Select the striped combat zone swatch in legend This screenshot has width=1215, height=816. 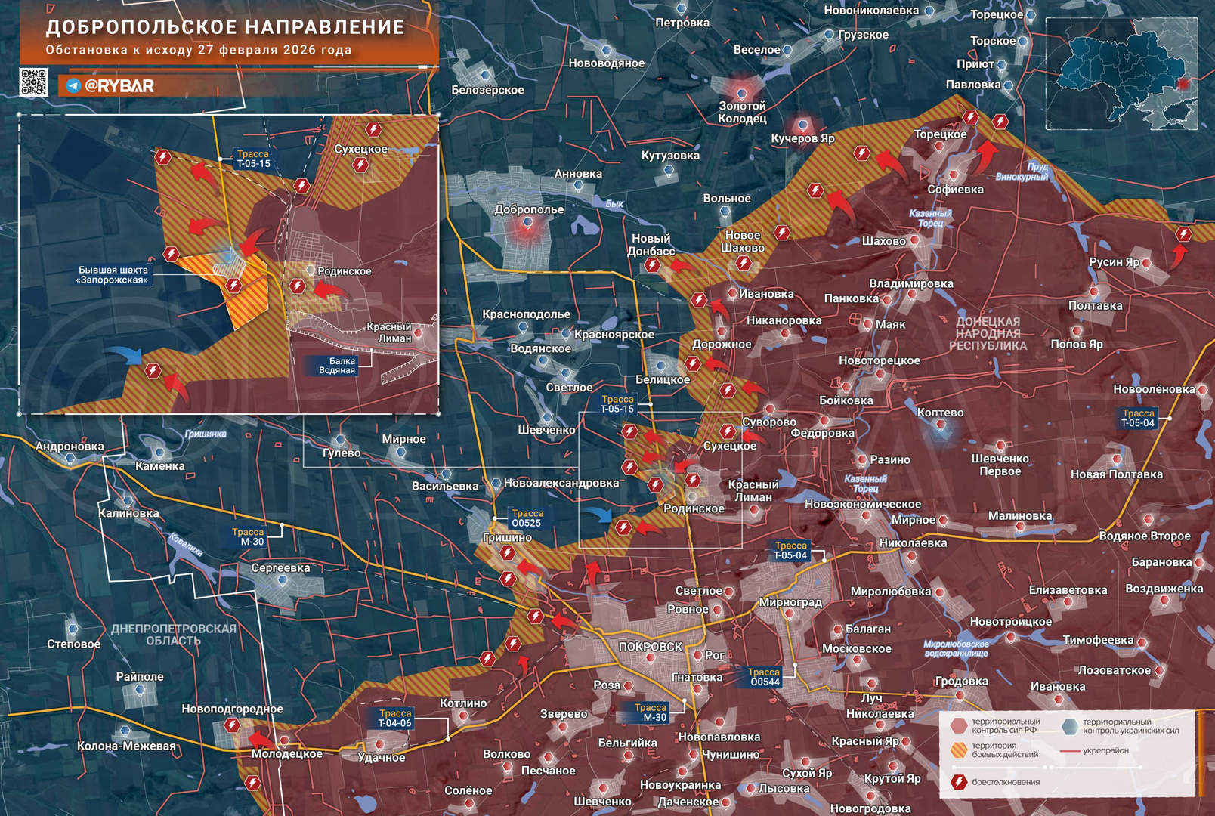[x=959, y=750]
